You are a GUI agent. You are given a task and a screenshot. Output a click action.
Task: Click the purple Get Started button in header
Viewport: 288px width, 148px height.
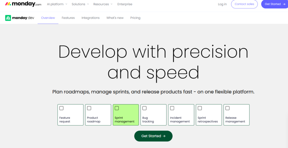[275, 4]
